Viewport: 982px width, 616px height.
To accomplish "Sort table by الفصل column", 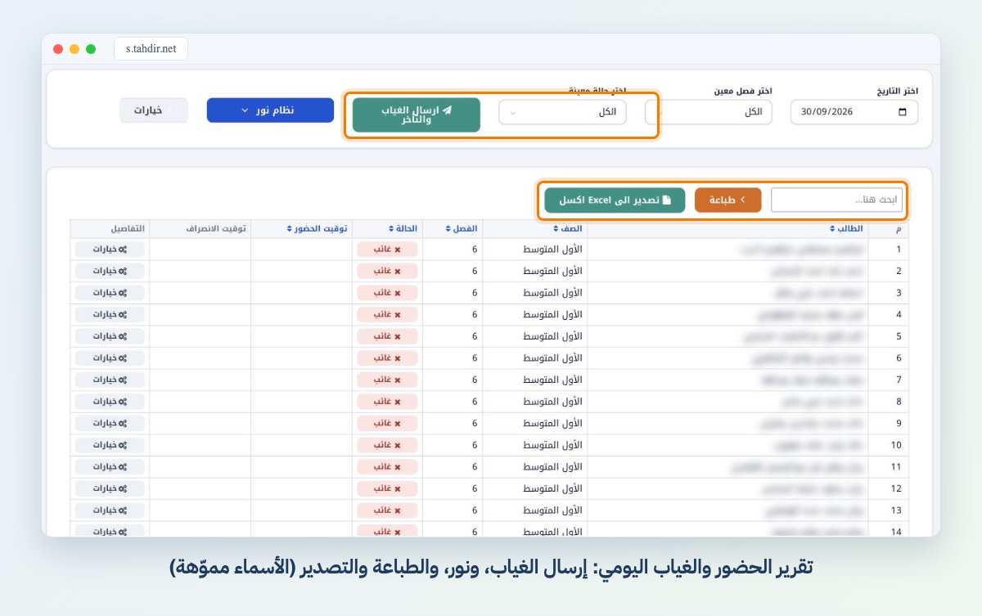I will pyautogui.click(x=462, y=229).
